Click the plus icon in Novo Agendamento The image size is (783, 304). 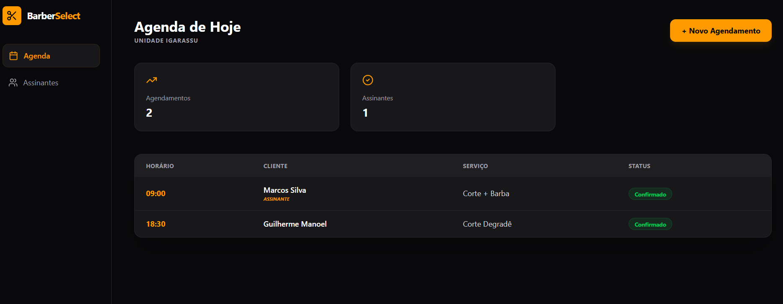click(685, 31)
